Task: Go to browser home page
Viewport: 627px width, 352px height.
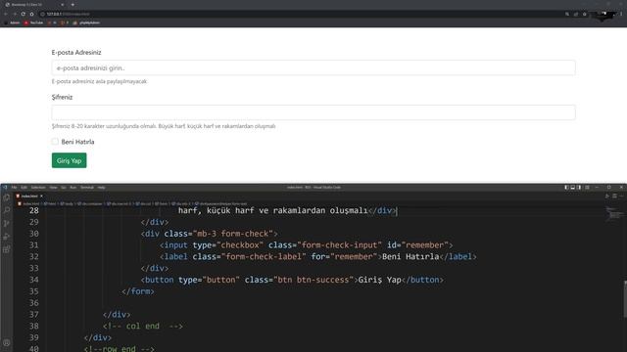Action: pos(31,14)
